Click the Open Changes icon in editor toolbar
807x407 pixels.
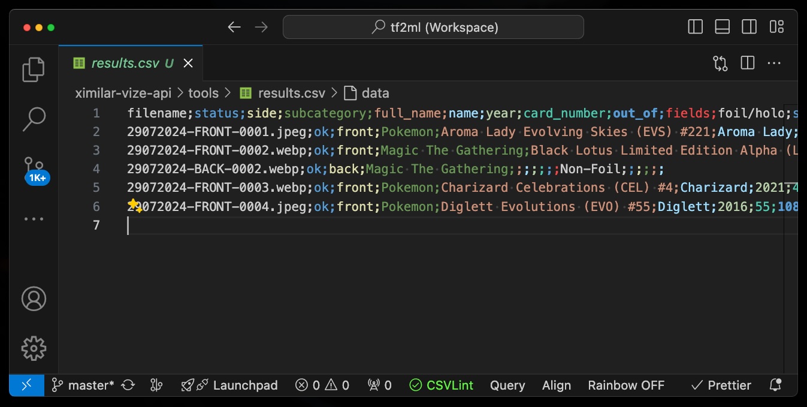click(720, 64)
